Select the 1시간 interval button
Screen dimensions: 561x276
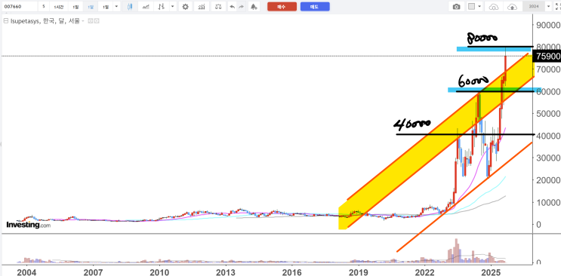point(58,7)
